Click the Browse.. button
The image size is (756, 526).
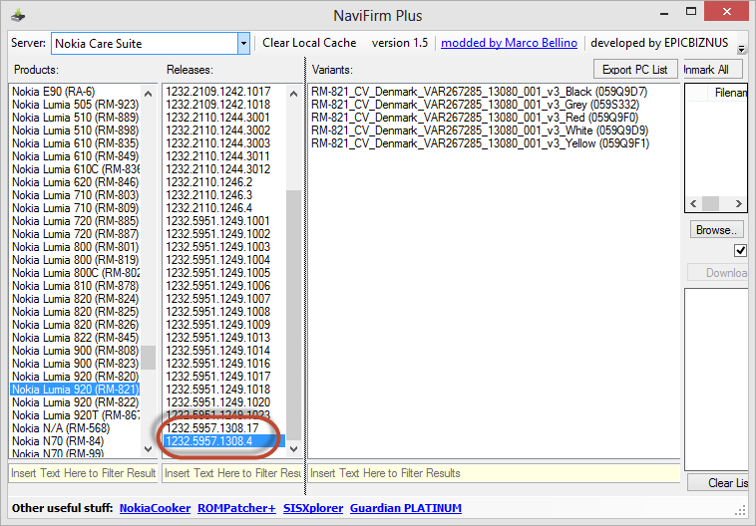[716, 230]
